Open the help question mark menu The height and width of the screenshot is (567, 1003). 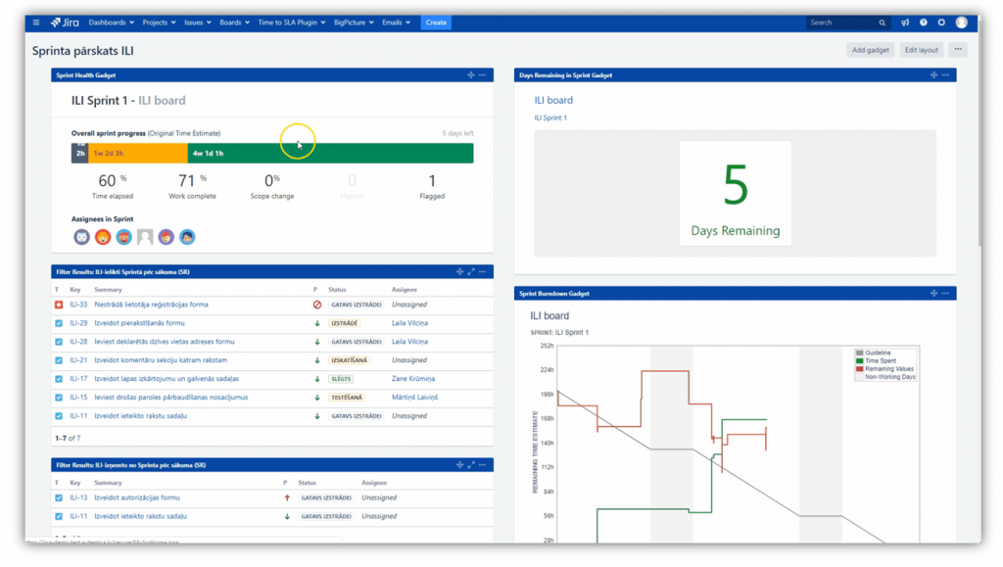[923, 23]
